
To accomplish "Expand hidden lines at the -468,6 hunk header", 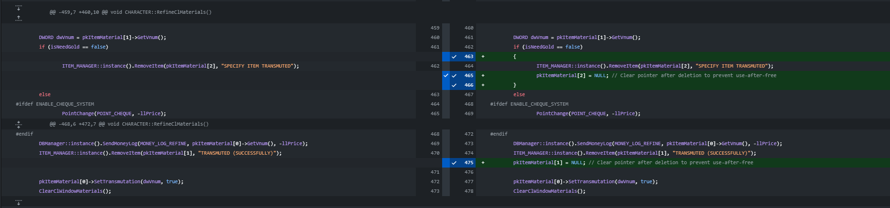I will coord(19,124).
